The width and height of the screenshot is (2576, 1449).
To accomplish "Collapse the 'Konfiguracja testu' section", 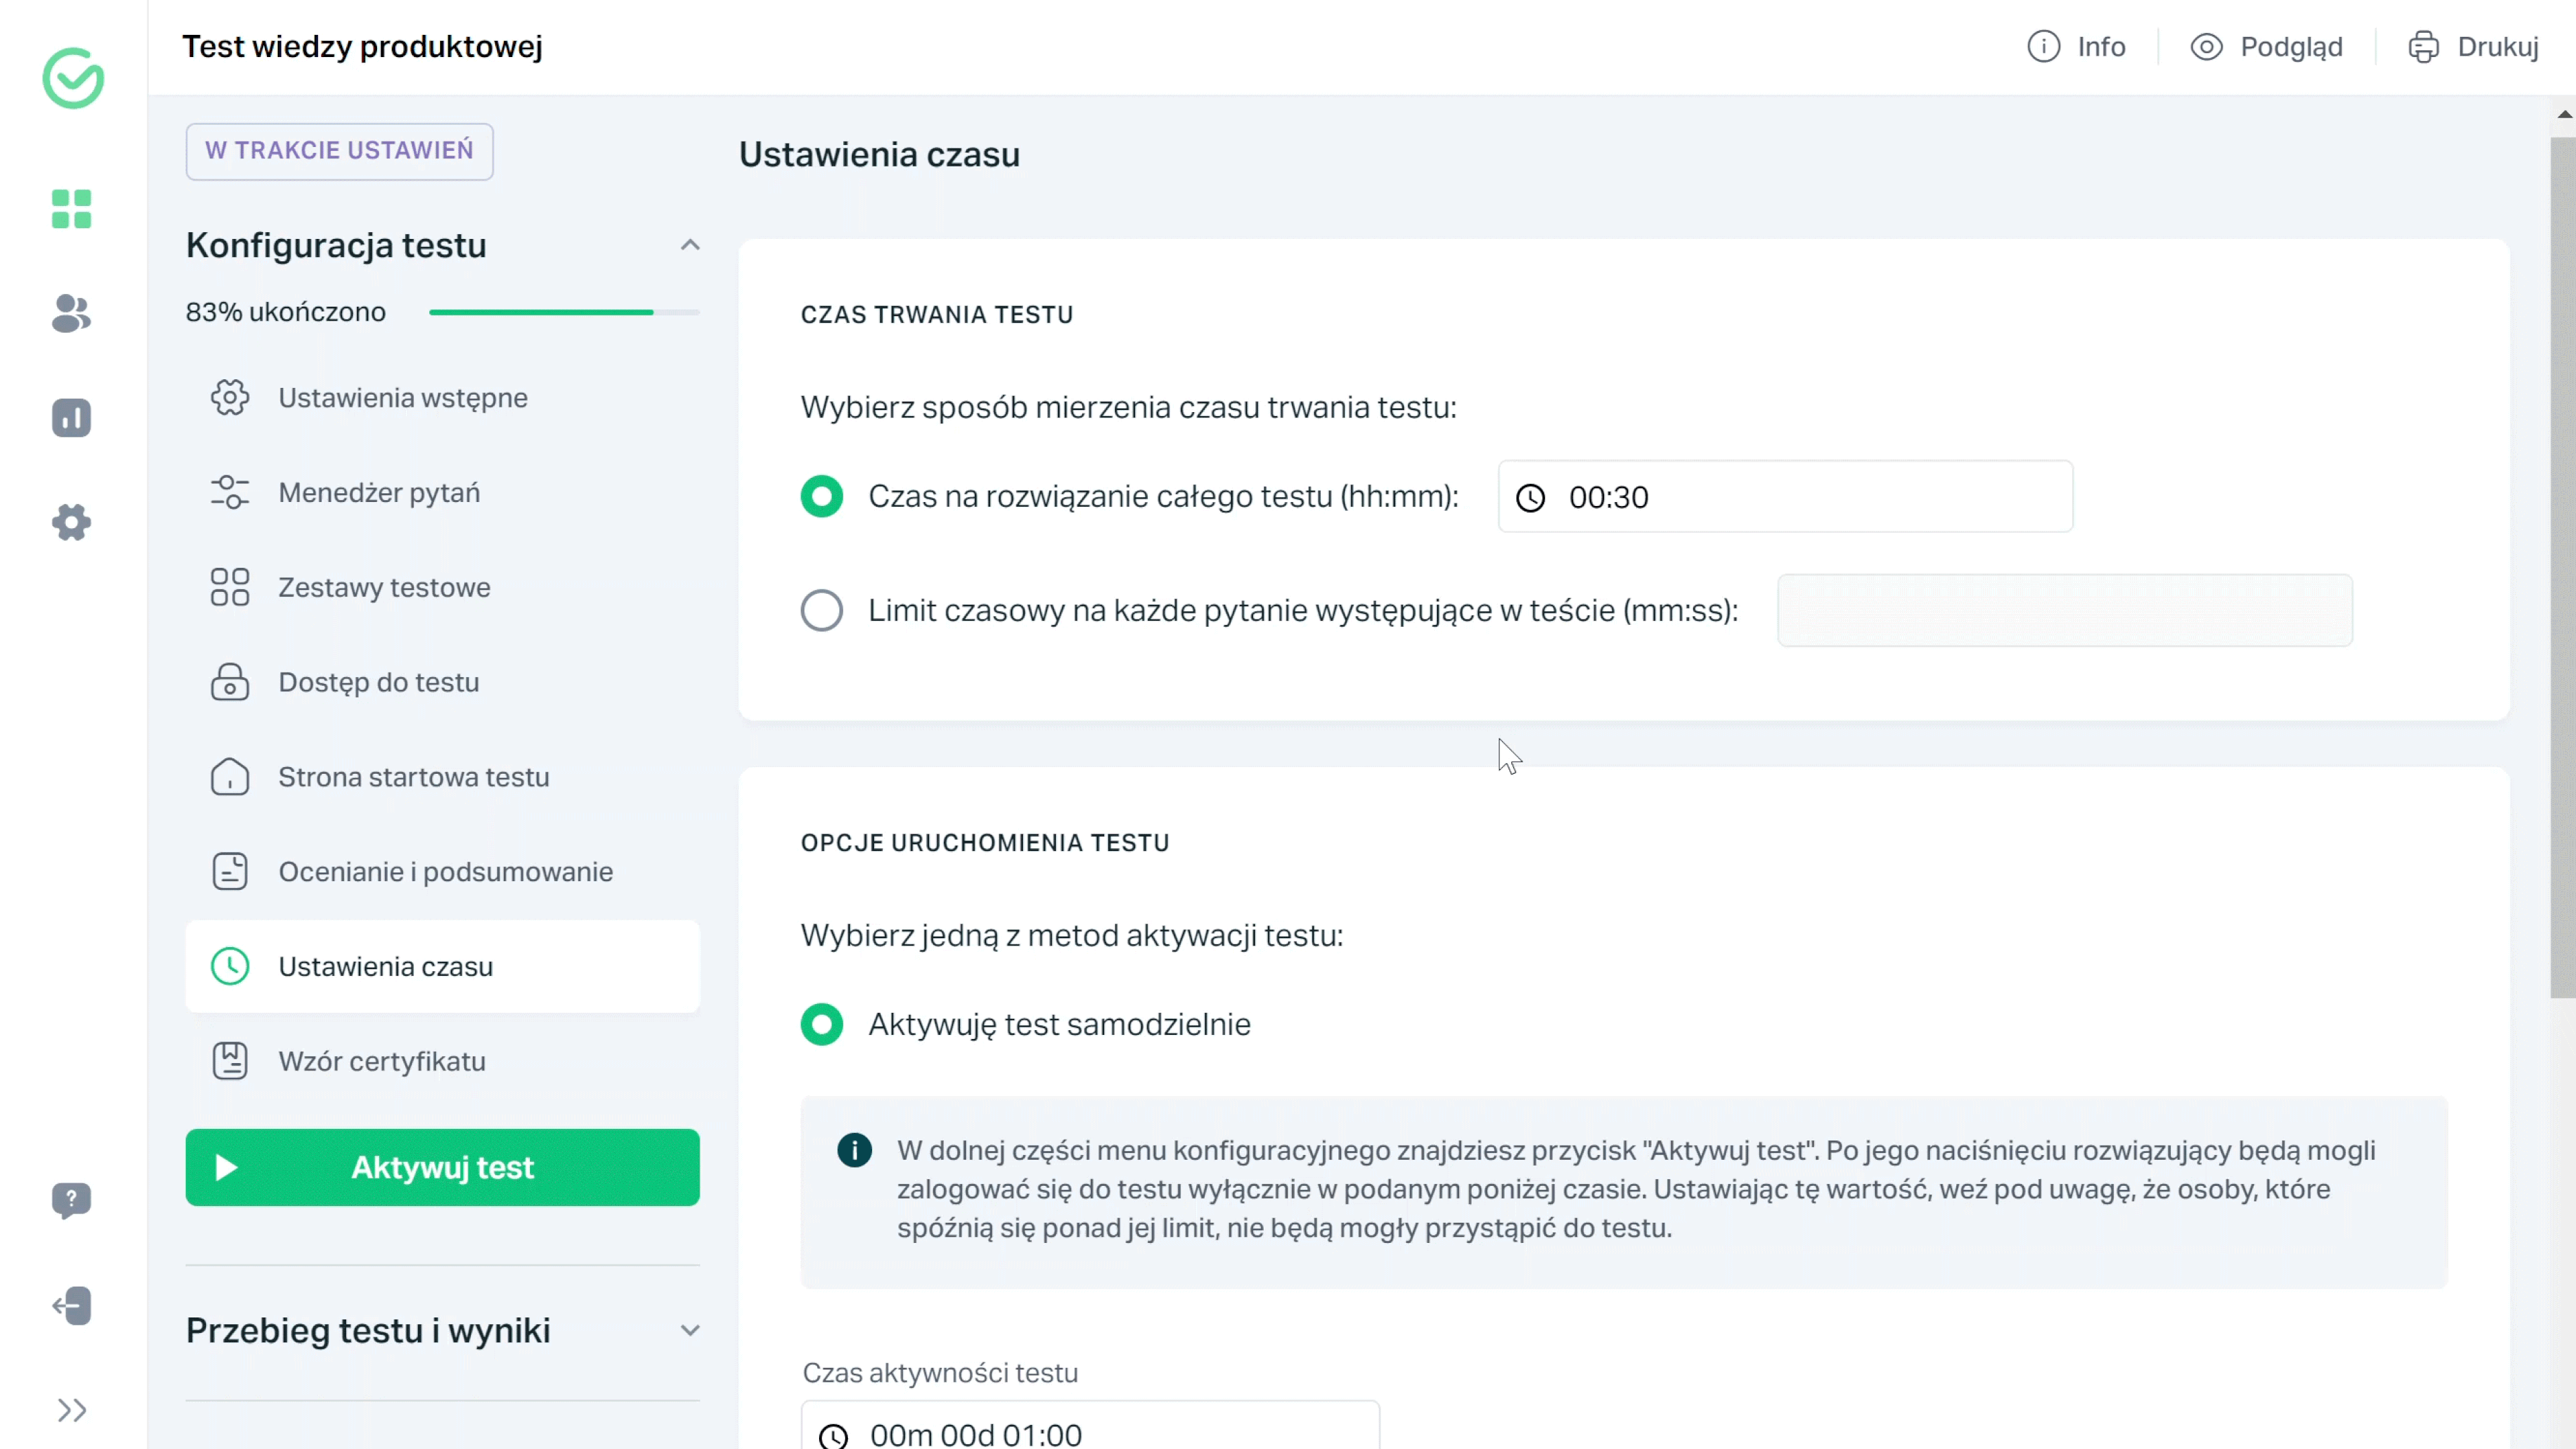I will tap(690, 244).
